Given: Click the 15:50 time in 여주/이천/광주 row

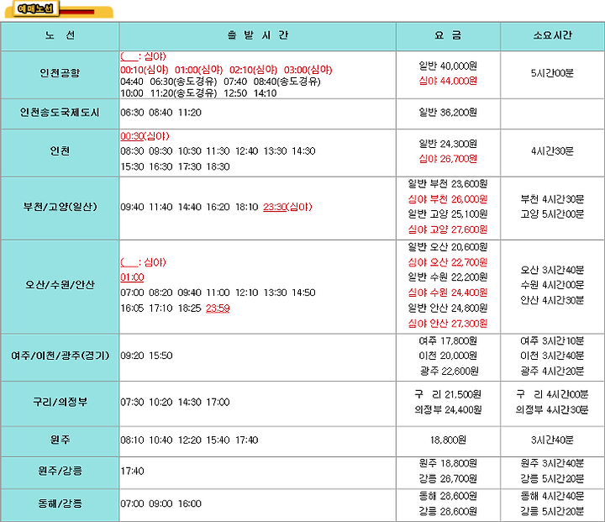Looking at the screenshot, I should pyautogui.click(x=160, y=356).
